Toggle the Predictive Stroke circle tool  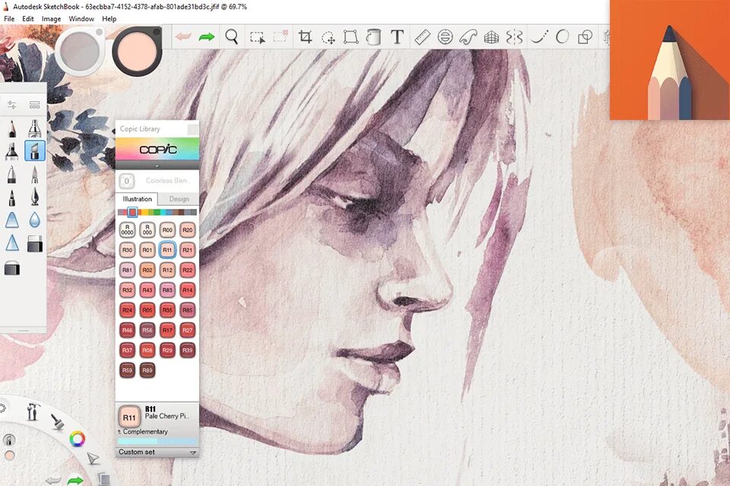coord(563,36)
